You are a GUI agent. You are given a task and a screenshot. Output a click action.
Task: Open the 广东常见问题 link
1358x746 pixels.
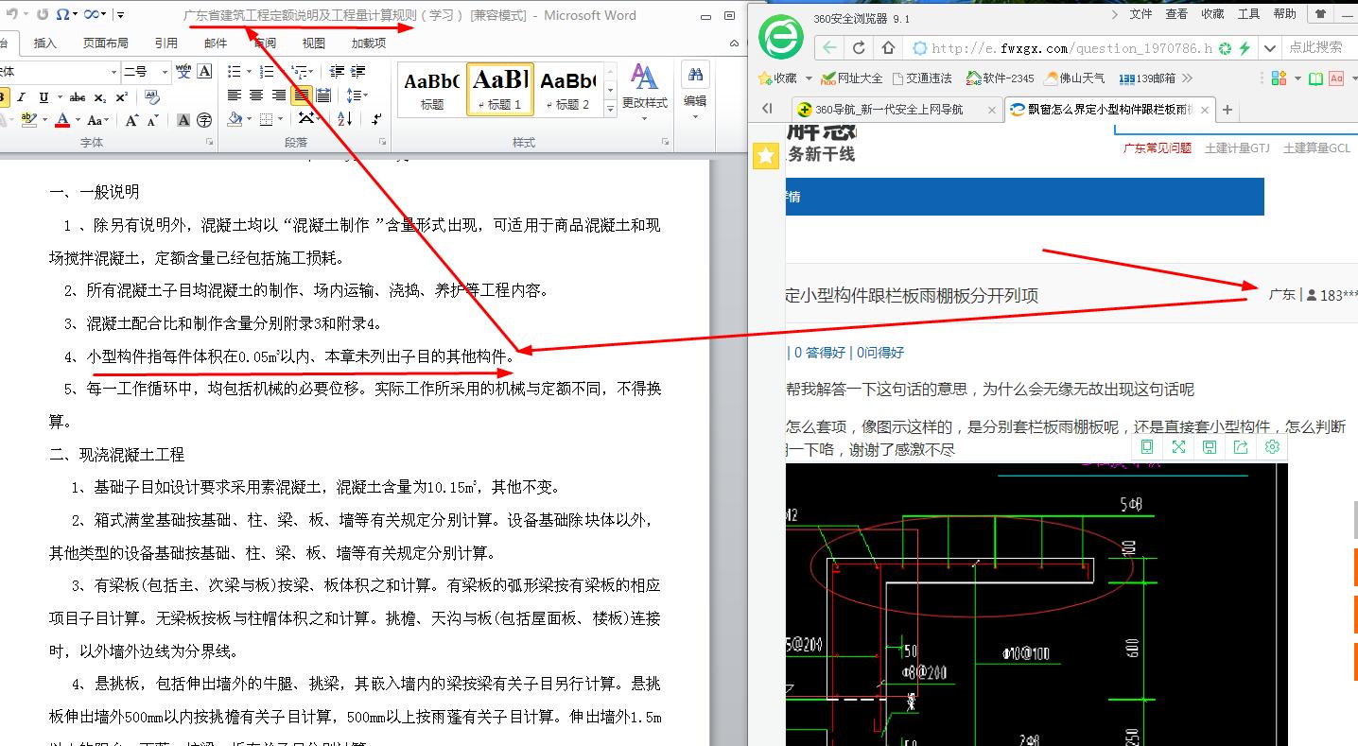tap(1157, 148)
